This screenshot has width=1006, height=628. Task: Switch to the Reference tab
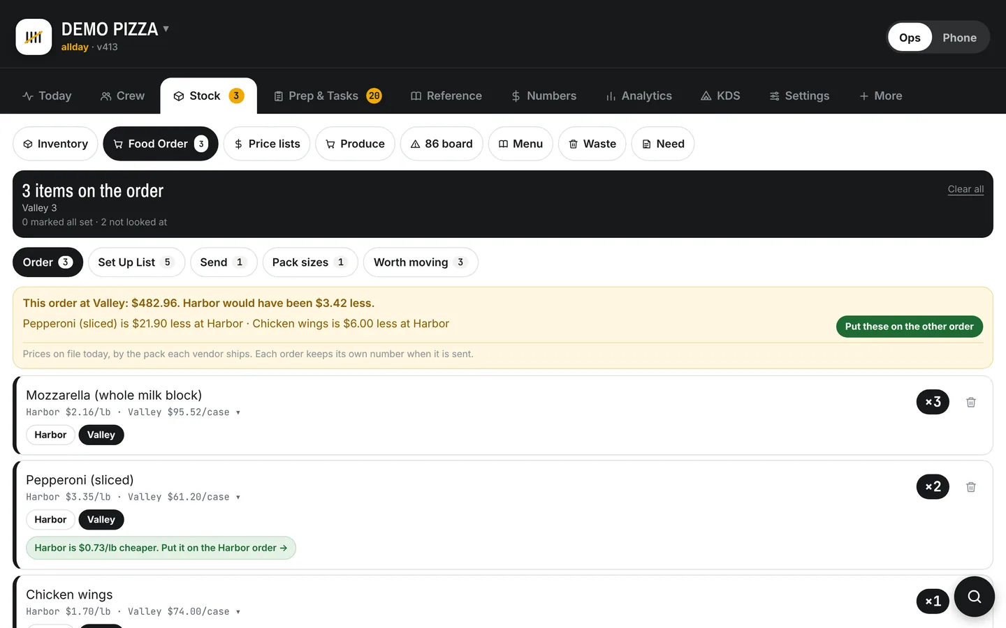446,96
